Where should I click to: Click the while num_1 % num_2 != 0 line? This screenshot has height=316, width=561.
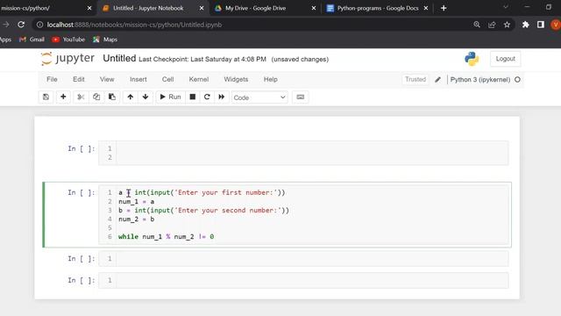(x=167, y=237)
